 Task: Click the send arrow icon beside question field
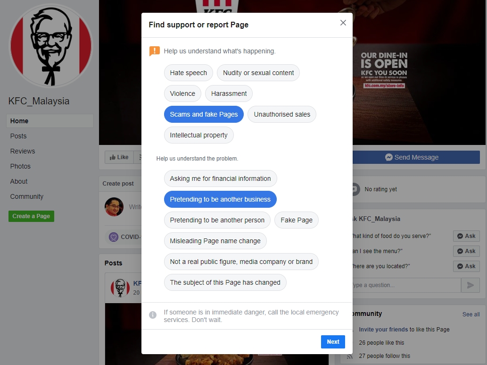470,285
